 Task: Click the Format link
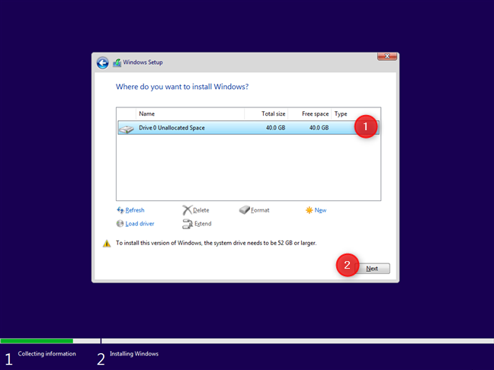(x=260, y=210)
